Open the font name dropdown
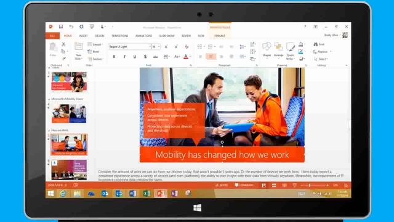The image size is (394, 222). click(x=150, y=47)
